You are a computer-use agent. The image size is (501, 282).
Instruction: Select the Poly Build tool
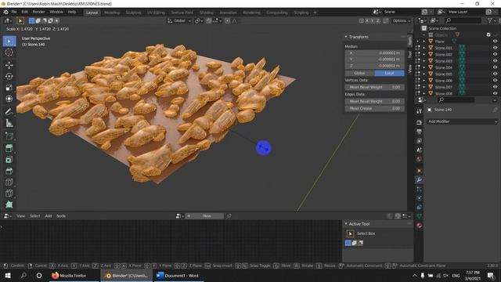tap(9, 204)
